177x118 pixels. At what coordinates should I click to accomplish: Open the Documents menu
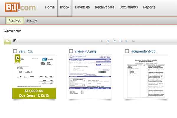(129, 7)
